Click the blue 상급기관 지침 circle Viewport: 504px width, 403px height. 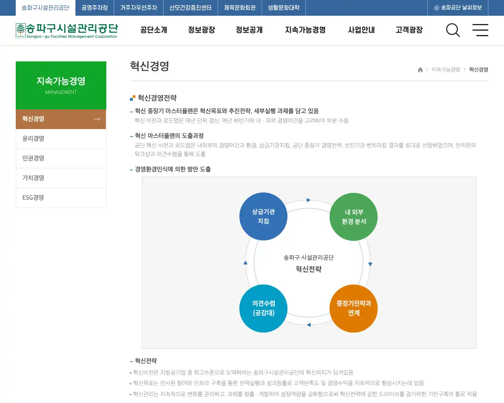click(263, 216)
